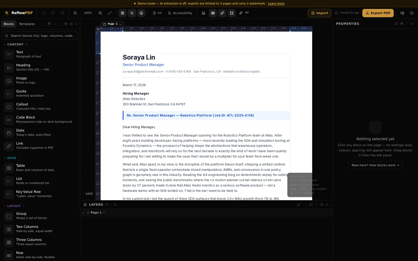Zoom out with the minus magnifier
The width and height of the screenshot is (418, 261).
click(x=75, y=13)
